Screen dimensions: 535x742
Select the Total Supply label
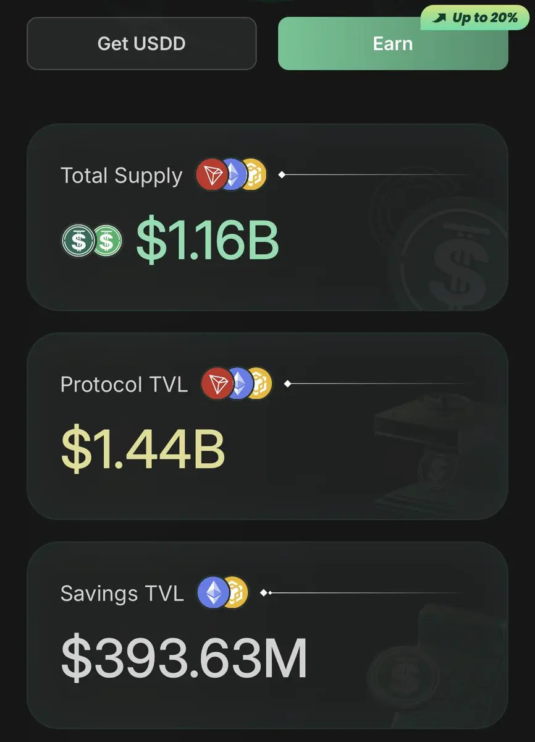[122, 176]
